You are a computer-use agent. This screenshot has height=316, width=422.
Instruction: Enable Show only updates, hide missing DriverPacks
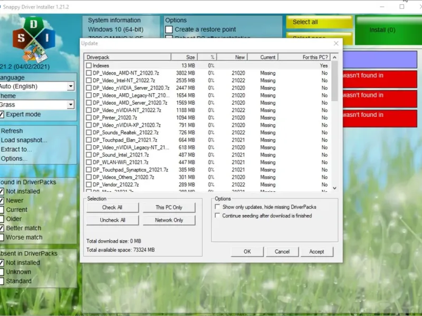pos(217,207)
